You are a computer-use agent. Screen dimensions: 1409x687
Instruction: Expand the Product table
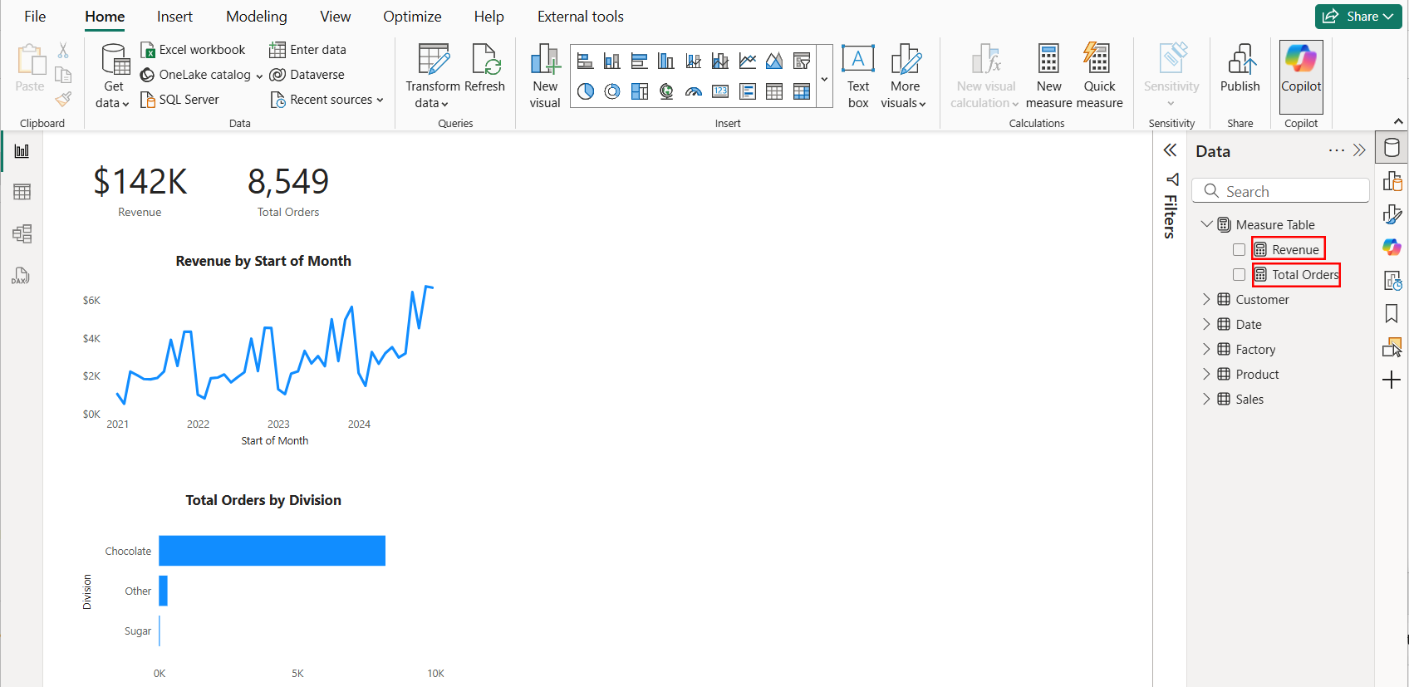click(x=1207, y=374)
